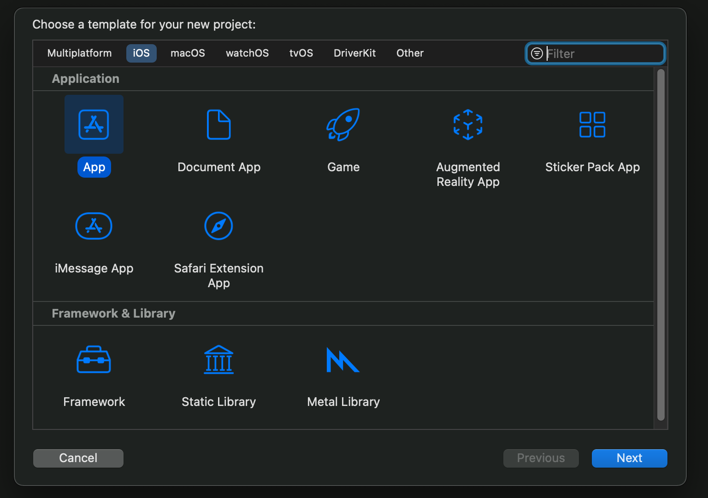708x498 pixels.
Task: Click the "Framework" template label
Action: tap(94, 402)
